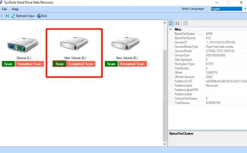Viewport: 247px width, 153px height.
Task: Open the Property Pages icon in grid toolbar
Action: [185, 23]
